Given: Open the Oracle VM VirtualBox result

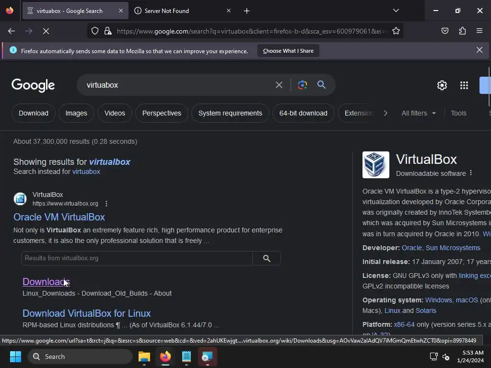Looking at the screenshot, I should [59, 217].
